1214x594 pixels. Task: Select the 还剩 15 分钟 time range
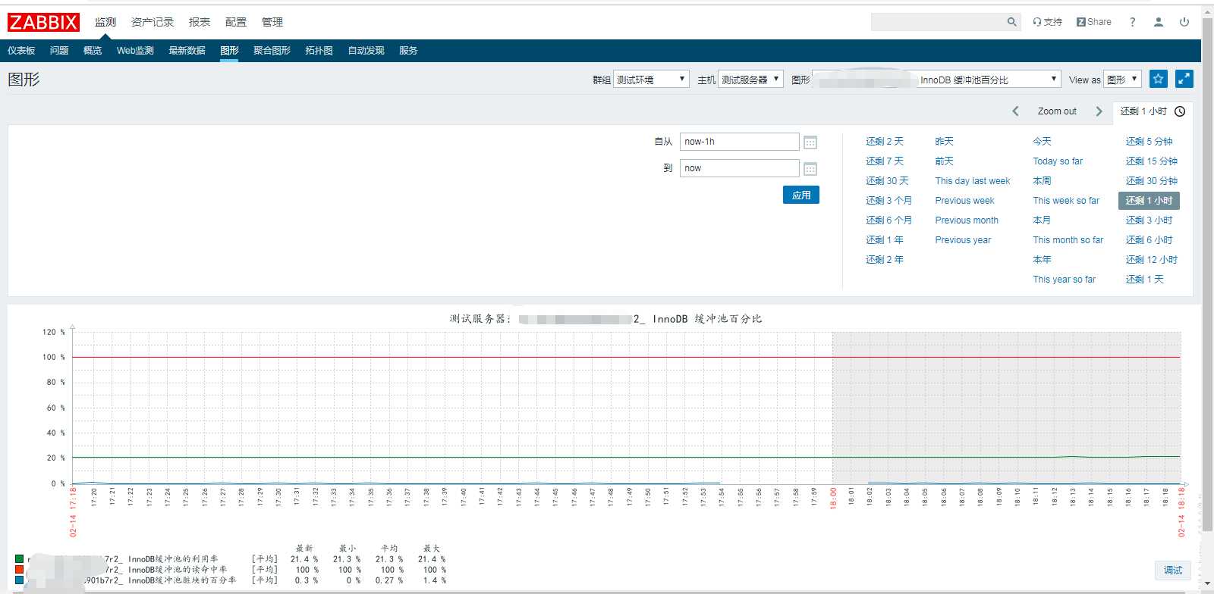coord(1151,161)
